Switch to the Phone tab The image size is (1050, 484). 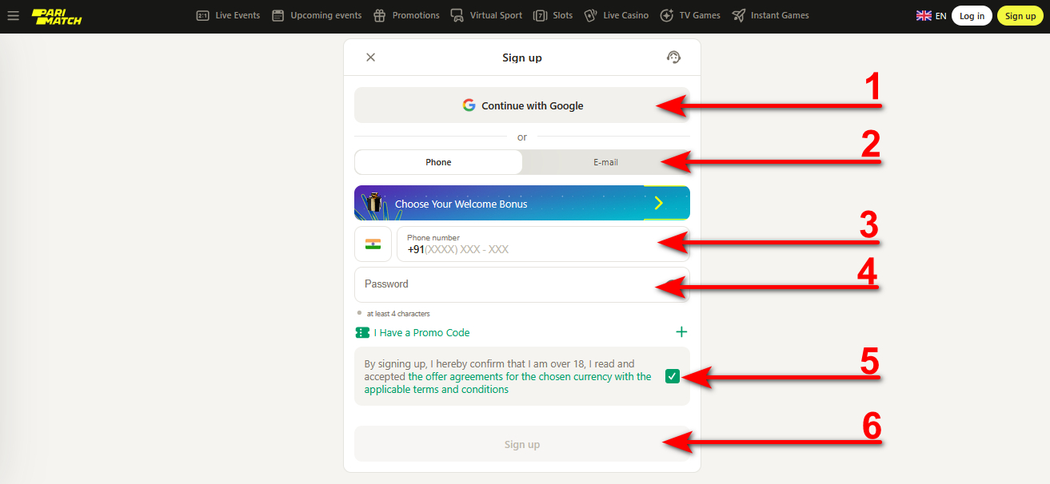point(438,162)
